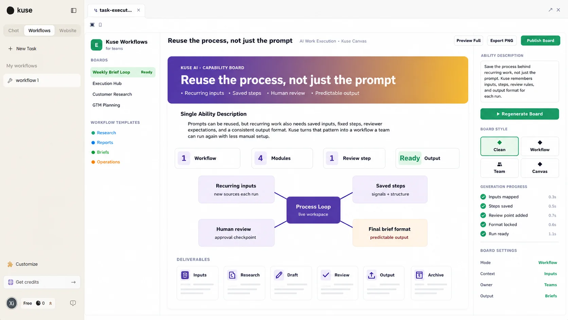Image resolution: width=568 pixels, height=320 pixels.
Task: Select the mobile view icon under the tab
Action: [x=100, y=25]
